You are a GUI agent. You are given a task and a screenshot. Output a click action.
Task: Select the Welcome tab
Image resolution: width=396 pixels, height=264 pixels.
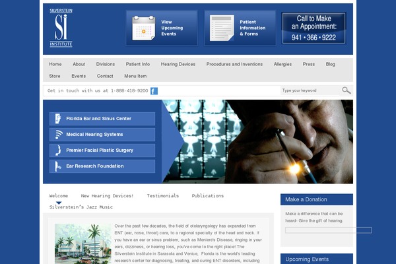point(59,196)
